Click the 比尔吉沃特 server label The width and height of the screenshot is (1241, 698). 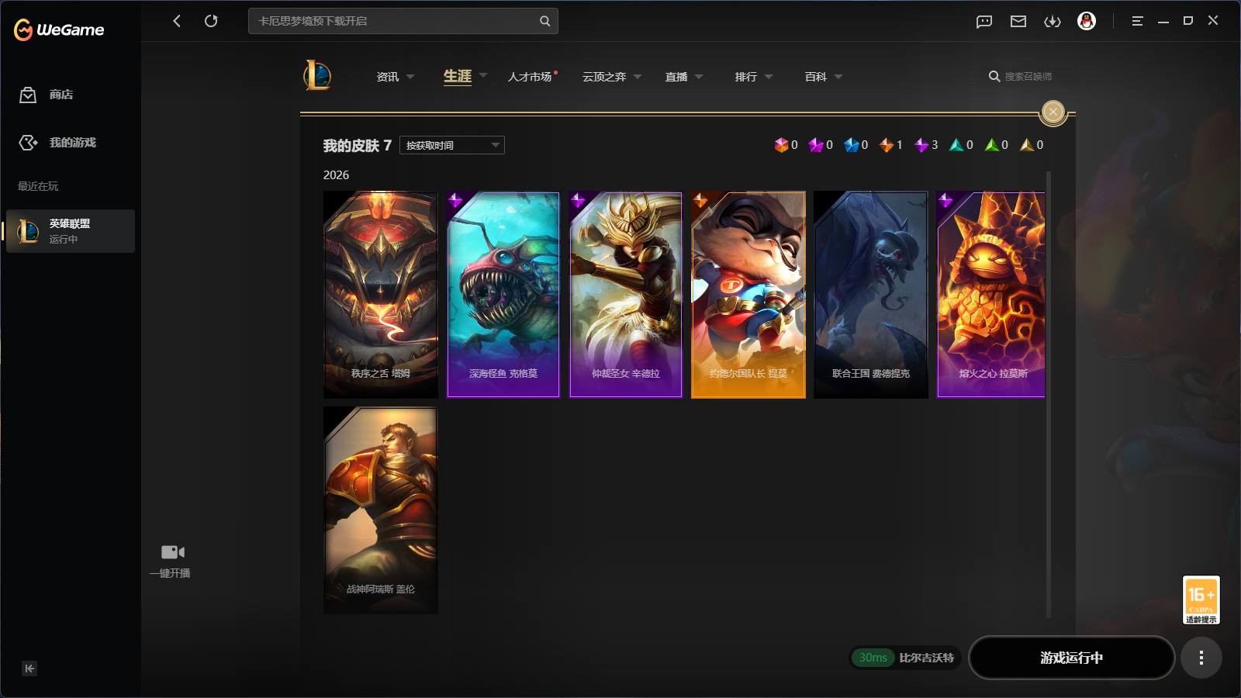click(926, 658)
